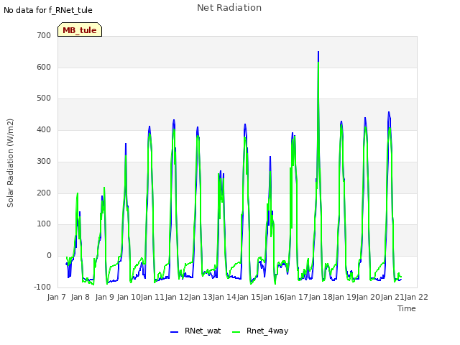Click the Jan 22 x-axis tick label
460x345 pixels.
pyautogui.click(x=416, y=297)
